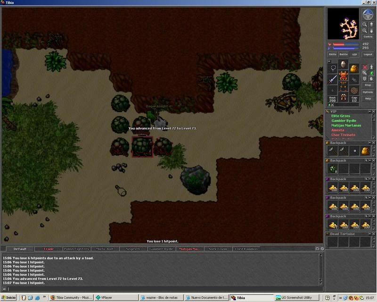Select the legs equipment slot
Image resolution: width=377 pixels, height=302 pixels.
[x=344, y=86]
